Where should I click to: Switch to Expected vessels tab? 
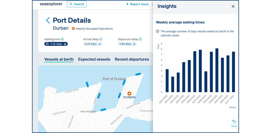pos(94,59)
